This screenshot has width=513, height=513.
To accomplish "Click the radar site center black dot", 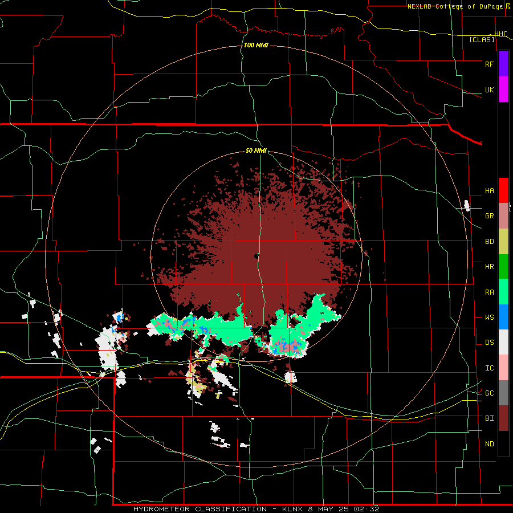I will pyautogui.click(x=256, y=257).
